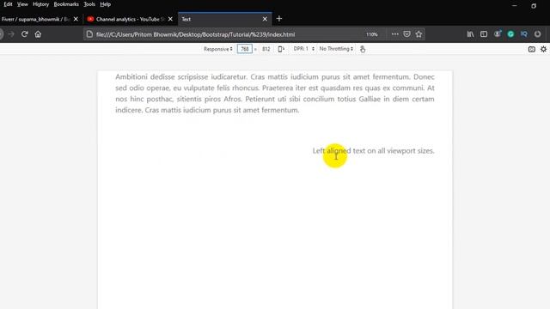Viewport: 550px width, 309px height.
Task: Click the rightmost round toolbar extension icon
Action: point(537,34)
